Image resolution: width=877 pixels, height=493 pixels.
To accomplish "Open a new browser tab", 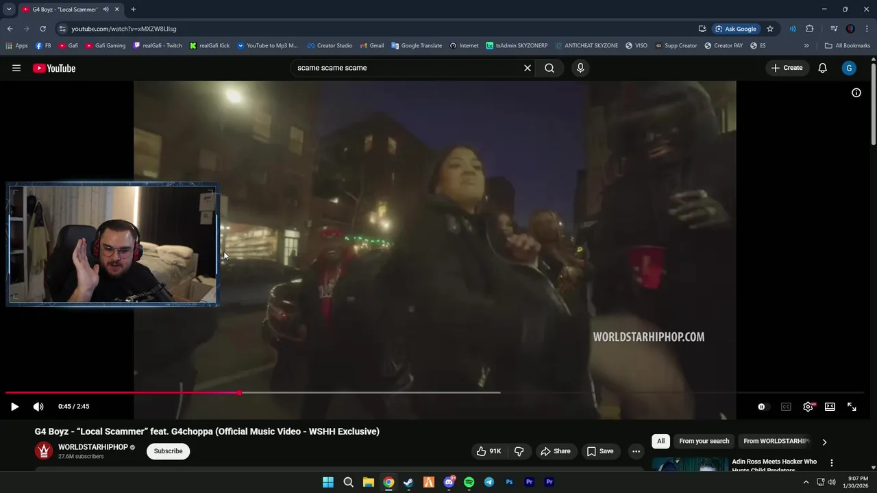I will (133, 9).
